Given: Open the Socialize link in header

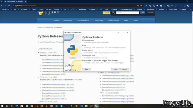Looking at the screenshot, I should 150,13.
